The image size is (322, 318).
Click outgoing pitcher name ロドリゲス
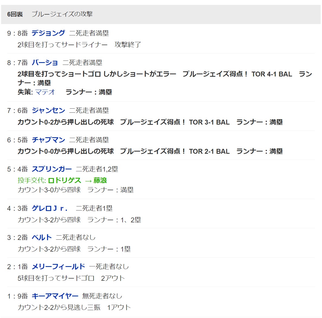64,180
